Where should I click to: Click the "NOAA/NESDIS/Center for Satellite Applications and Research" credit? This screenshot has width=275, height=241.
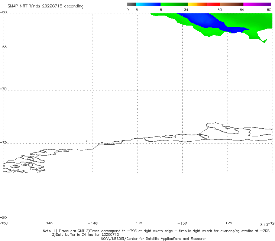click(153, 239)
